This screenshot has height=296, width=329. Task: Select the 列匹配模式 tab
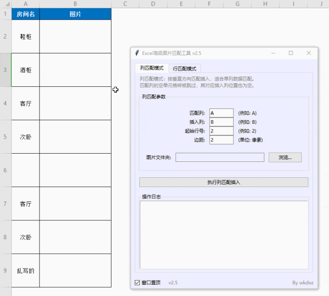coord(152,68)
